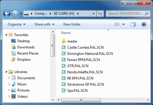Open the view options dropdown arrow

click(x=124, y=24)
